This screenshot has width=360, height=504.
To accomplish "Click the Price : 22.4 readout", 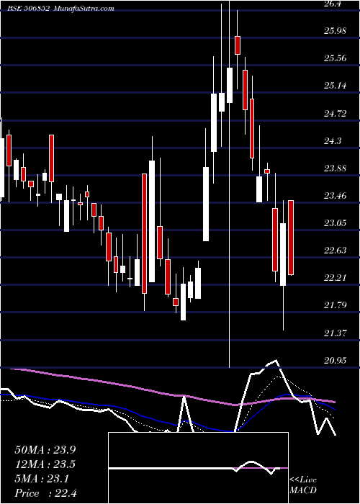I will tap(45, 493).
